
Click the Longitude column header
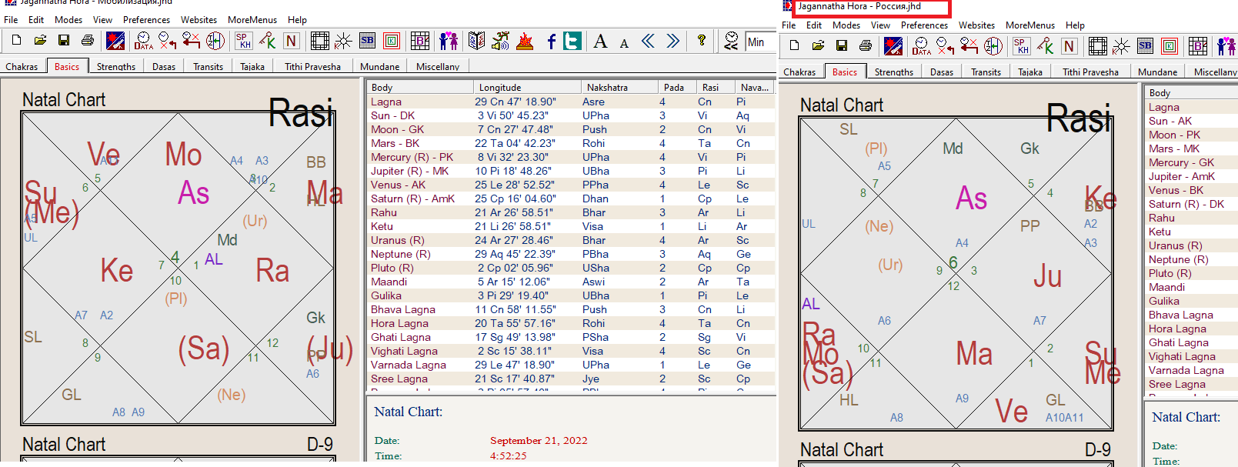pos(527,87)
